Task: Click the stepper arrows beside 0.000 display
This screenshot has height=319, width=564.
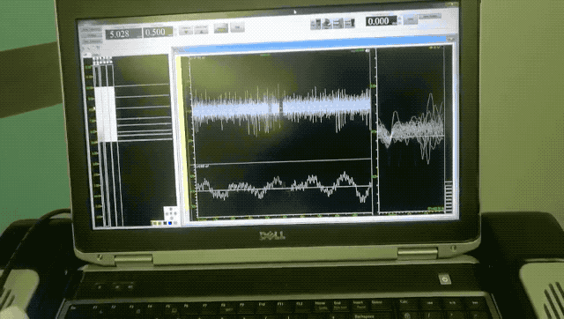Action: click(399, 20)
